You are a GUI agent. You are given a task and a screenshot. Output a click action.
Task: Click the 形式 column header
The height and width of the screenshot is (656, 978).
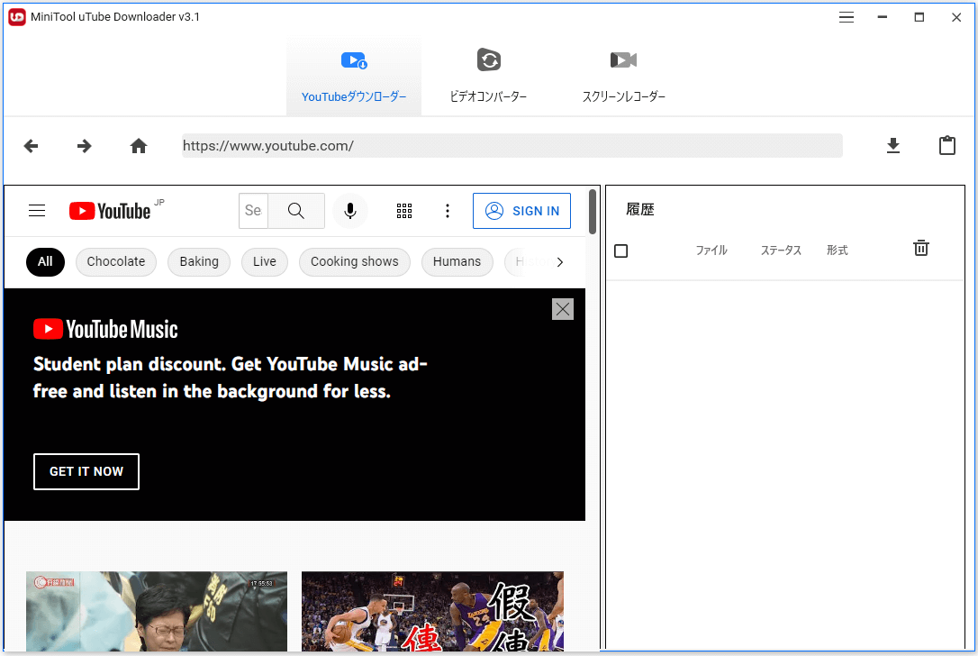click(x=837, y=251)
